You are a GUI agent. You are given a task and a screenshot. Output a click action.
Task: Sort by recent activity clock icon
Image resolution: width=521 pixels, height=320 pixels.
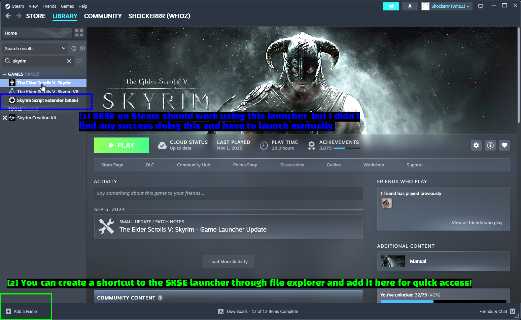click(x=74, y=48)
